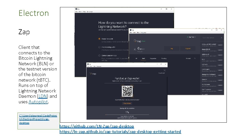Image resolution: width=243 pixels, height=136 pixels.
Task: Click the zap logo in the Fund your Zap wallet window
Action: point(93,74)
